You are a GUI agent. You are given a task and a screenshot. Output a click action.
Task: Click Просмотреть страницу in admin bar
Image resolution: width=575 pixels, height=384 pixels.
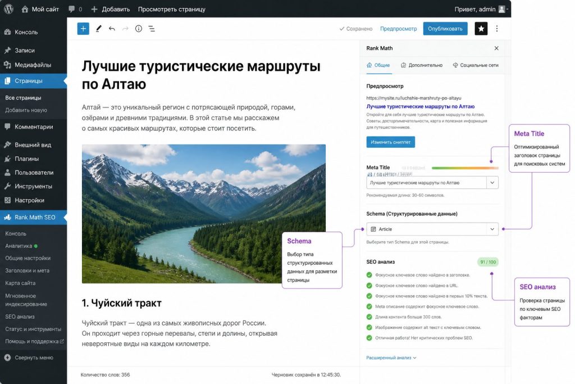coord(172,9)
